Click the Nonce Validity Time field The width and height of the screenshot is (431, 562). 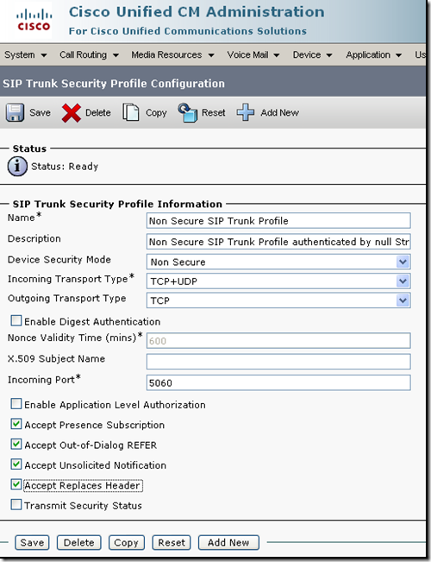point(278,340)
